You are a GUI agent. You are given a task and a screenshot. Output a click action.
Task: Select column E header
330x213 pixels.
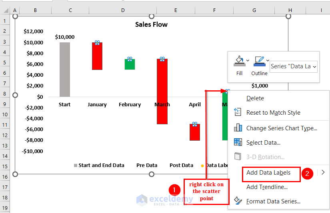(176, 10)
